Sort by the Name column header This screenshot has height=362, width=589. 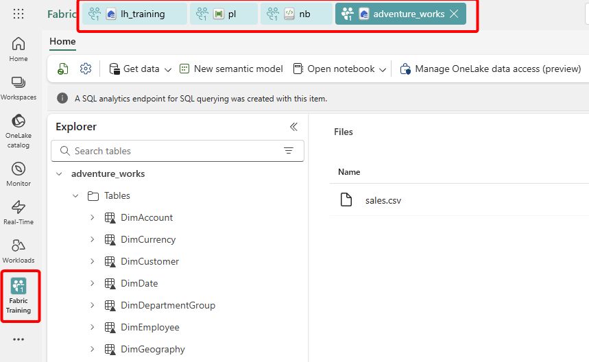click(349, 172)
